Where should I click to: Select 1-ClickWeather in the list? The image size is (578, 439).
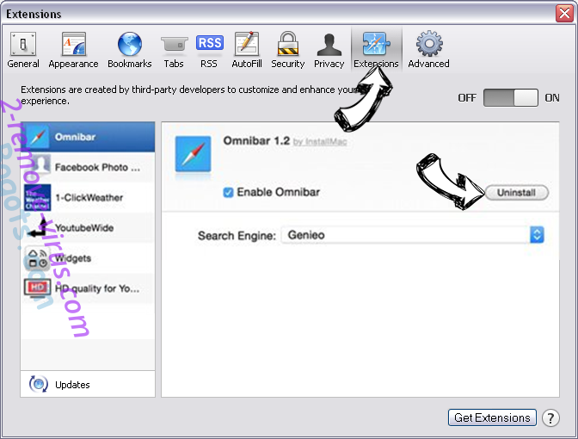(88, 197)
